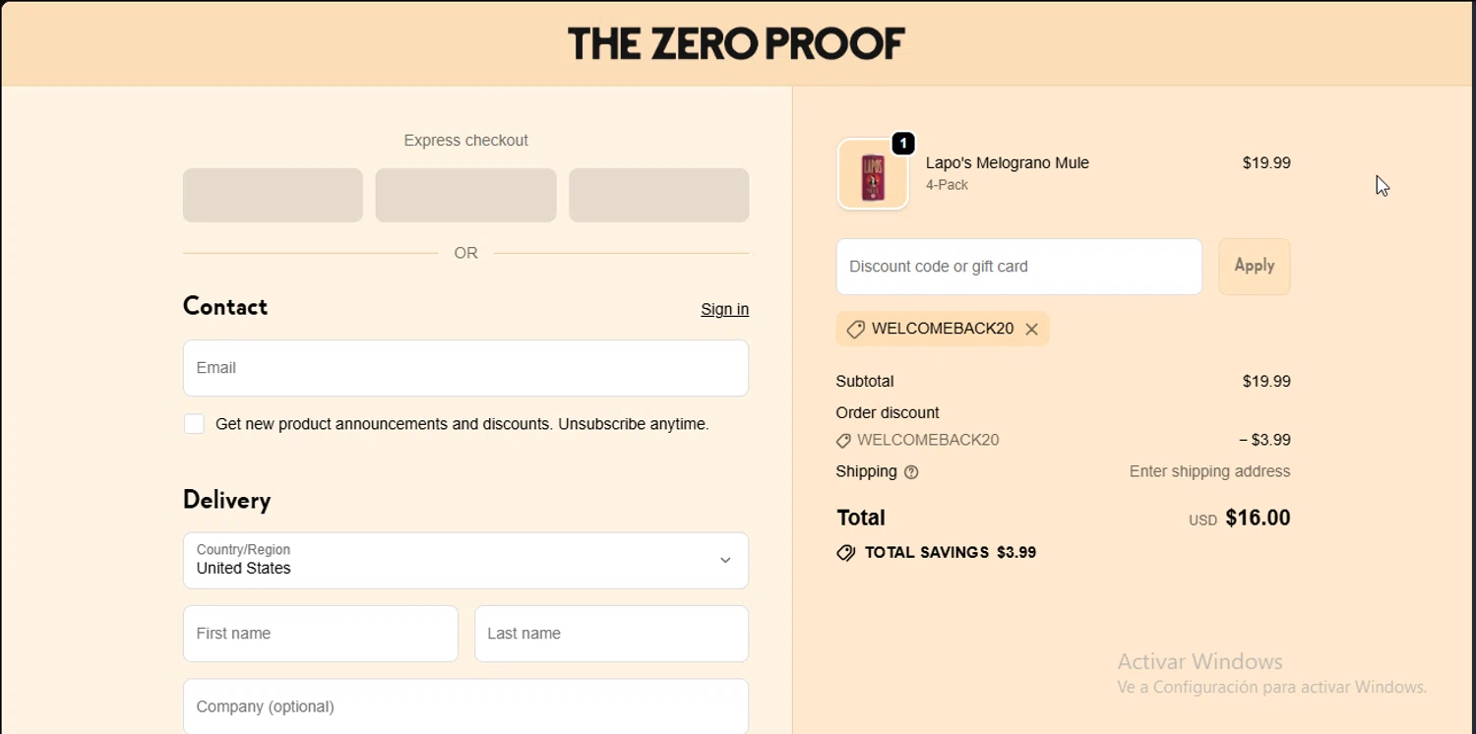Focus the First name field
This screenshot has width=1476, height=734.
coord(320,634)
